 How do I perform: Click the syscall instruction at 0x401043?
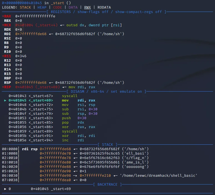pos(43,96)
